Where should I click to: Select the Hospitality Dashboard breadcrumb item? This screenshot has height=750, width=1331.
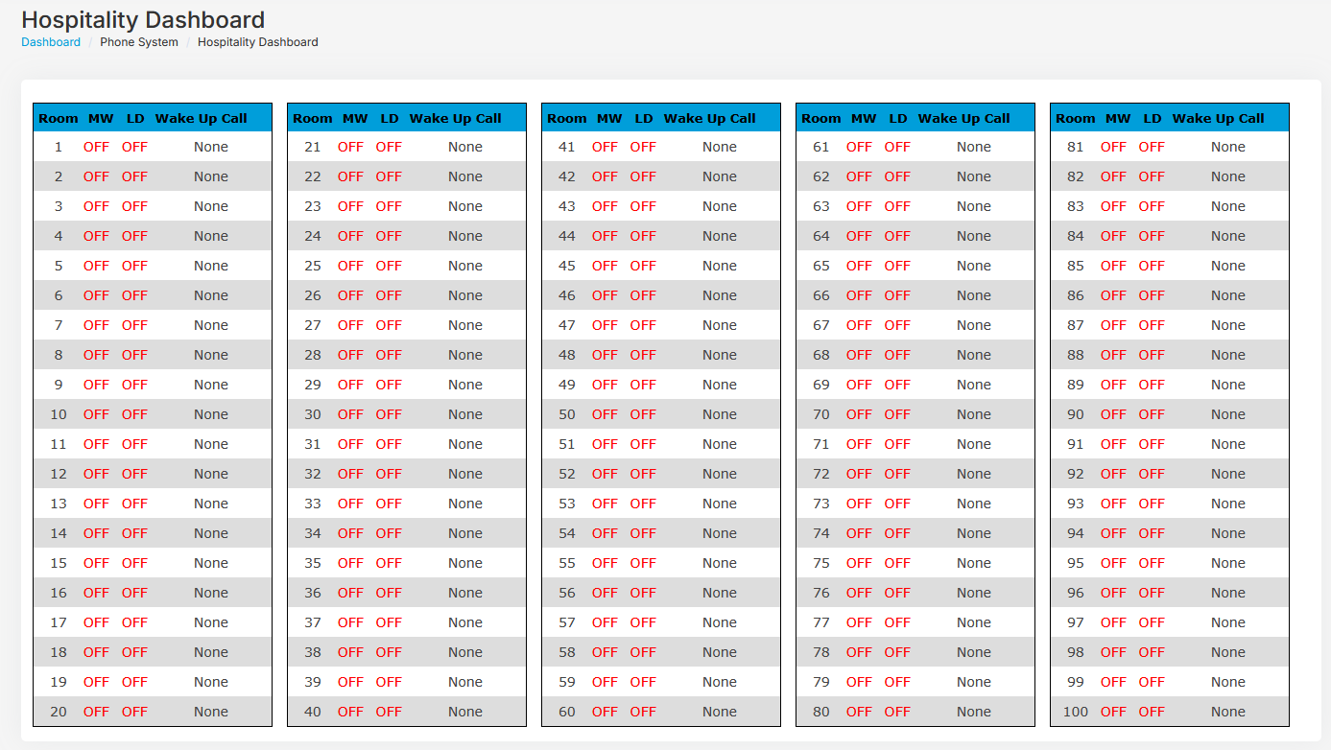[256, 42]
